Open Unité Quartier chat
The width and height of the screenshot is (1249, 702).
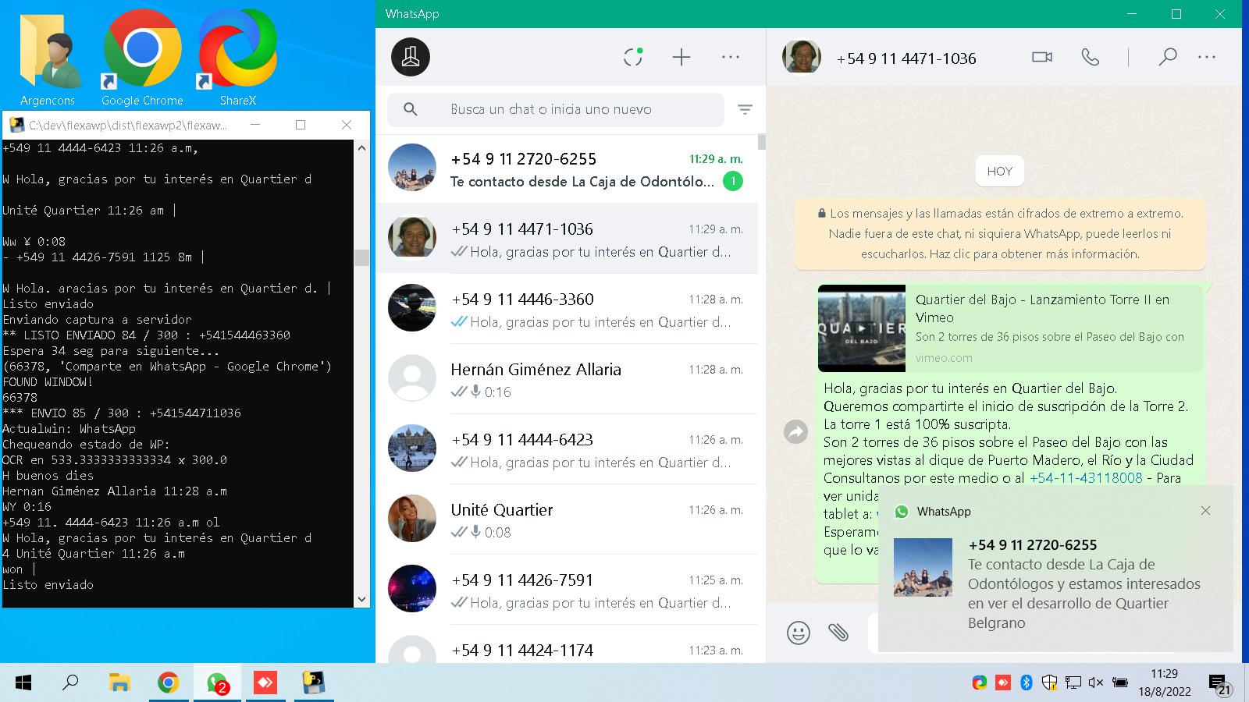(x=567, y=519)
